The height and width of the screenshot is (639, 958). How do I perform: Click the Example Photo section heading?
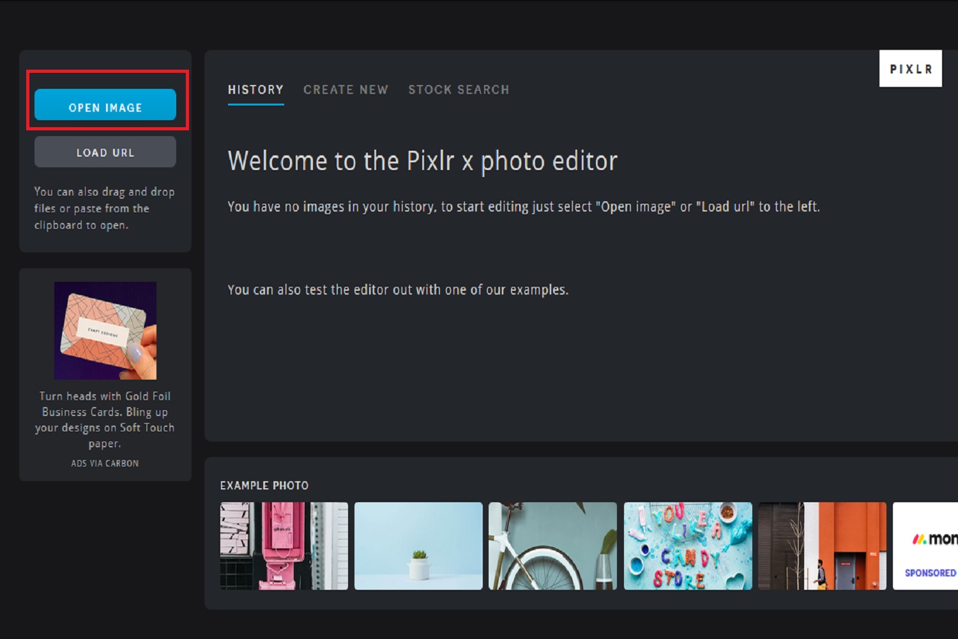[264, 486]
